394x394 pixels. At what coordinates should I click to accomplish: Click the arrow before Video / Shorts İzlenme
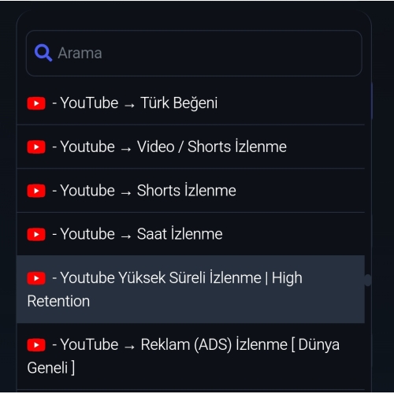126,150
